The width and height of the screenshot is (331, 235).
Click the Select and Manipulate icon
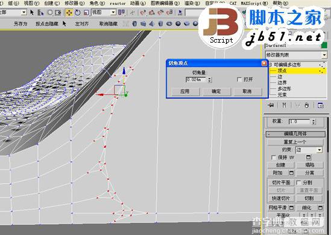point(133,13)
